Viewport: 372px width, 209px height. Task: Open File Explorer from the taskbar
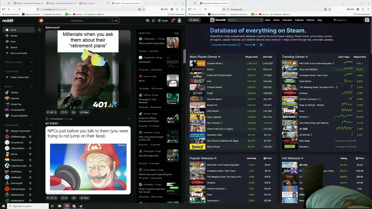coord(60,206)
